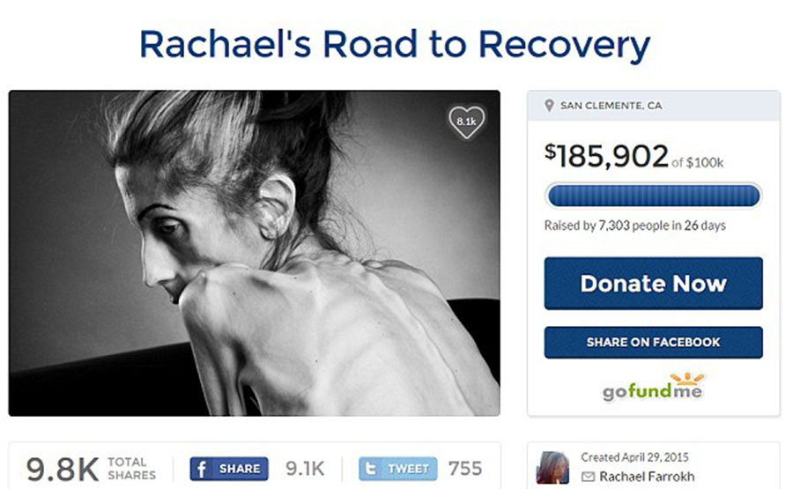Screen dimensions: 793x489
Task: Click the Twitter bird icon
Action: click(x=371, y=469)
